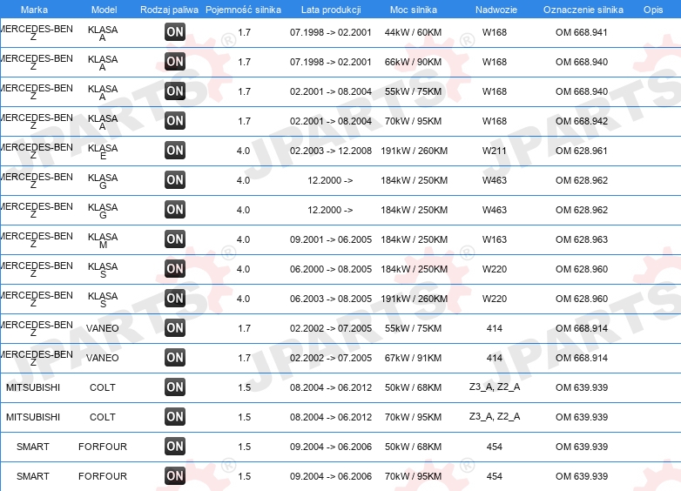681x491 pixels.
Task: Click engine code OM 628.963
Action: [582, 239]
